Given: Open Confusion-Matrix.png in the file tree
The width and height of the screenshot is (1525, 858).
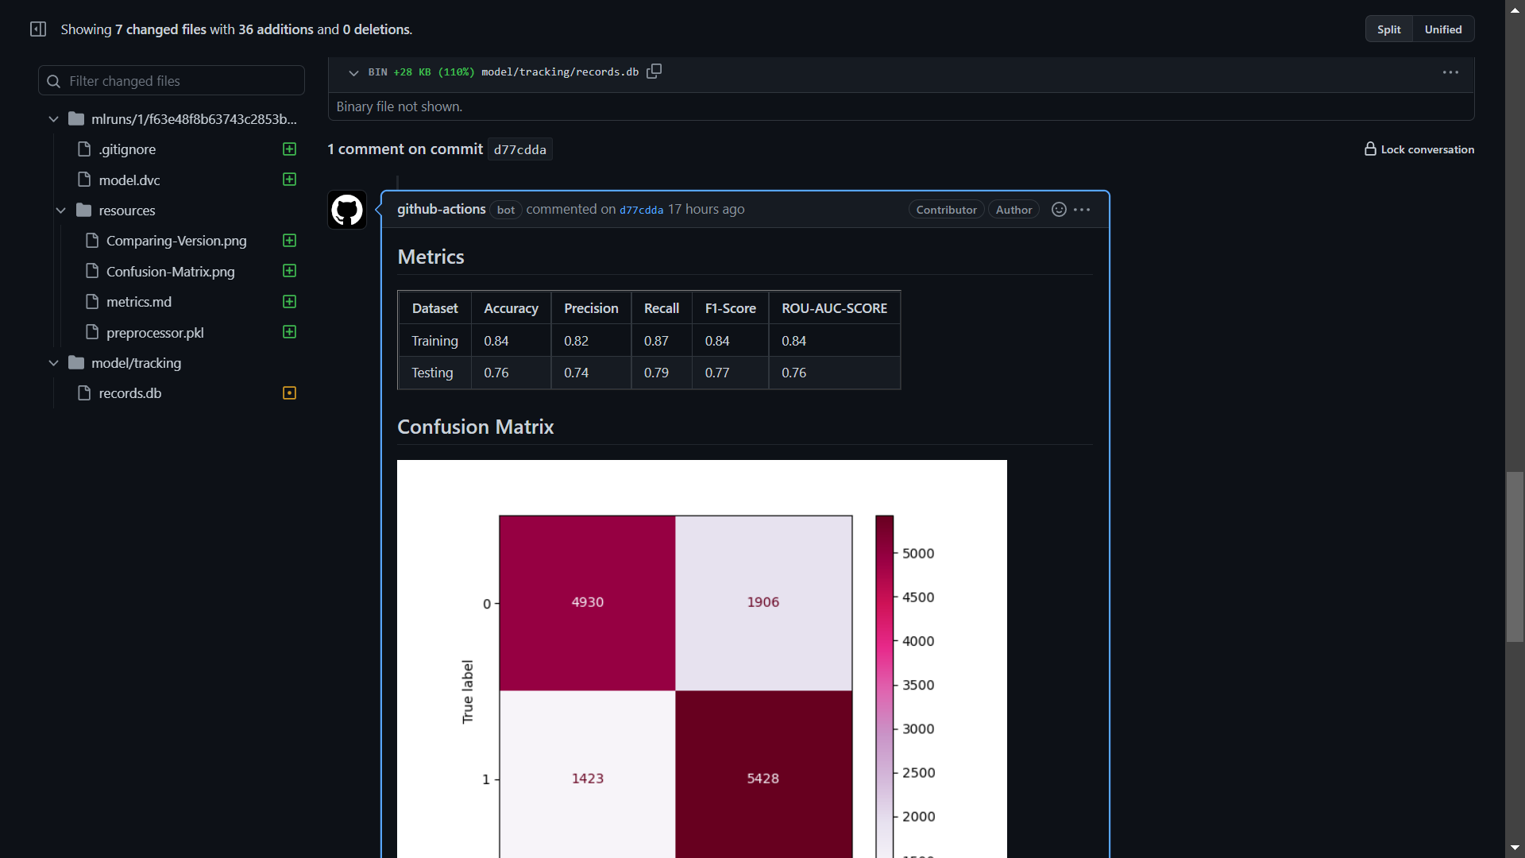Looking at the screenshot, I should 172,271.
